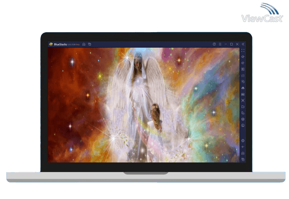Click circular icon below stacked layers icon
This screenshot has height=199, width=289.
click(243, 125)
